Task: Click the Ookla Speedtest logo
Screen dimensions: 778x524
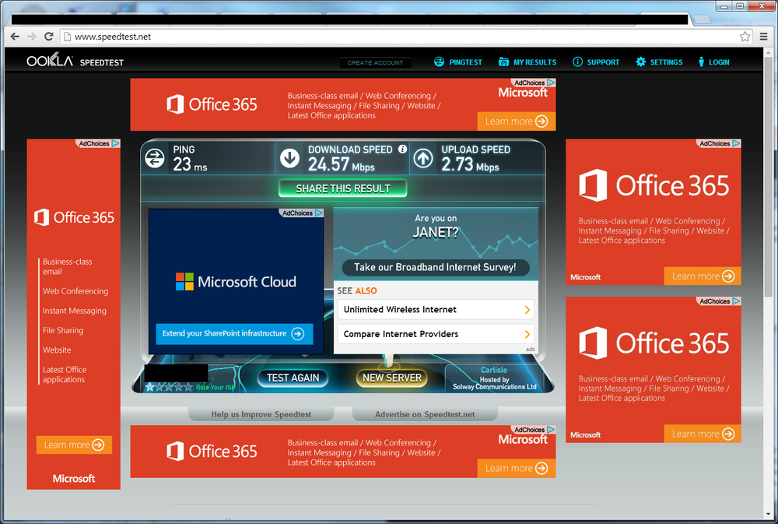Action: pyautogui.click(x=75, y=61)
